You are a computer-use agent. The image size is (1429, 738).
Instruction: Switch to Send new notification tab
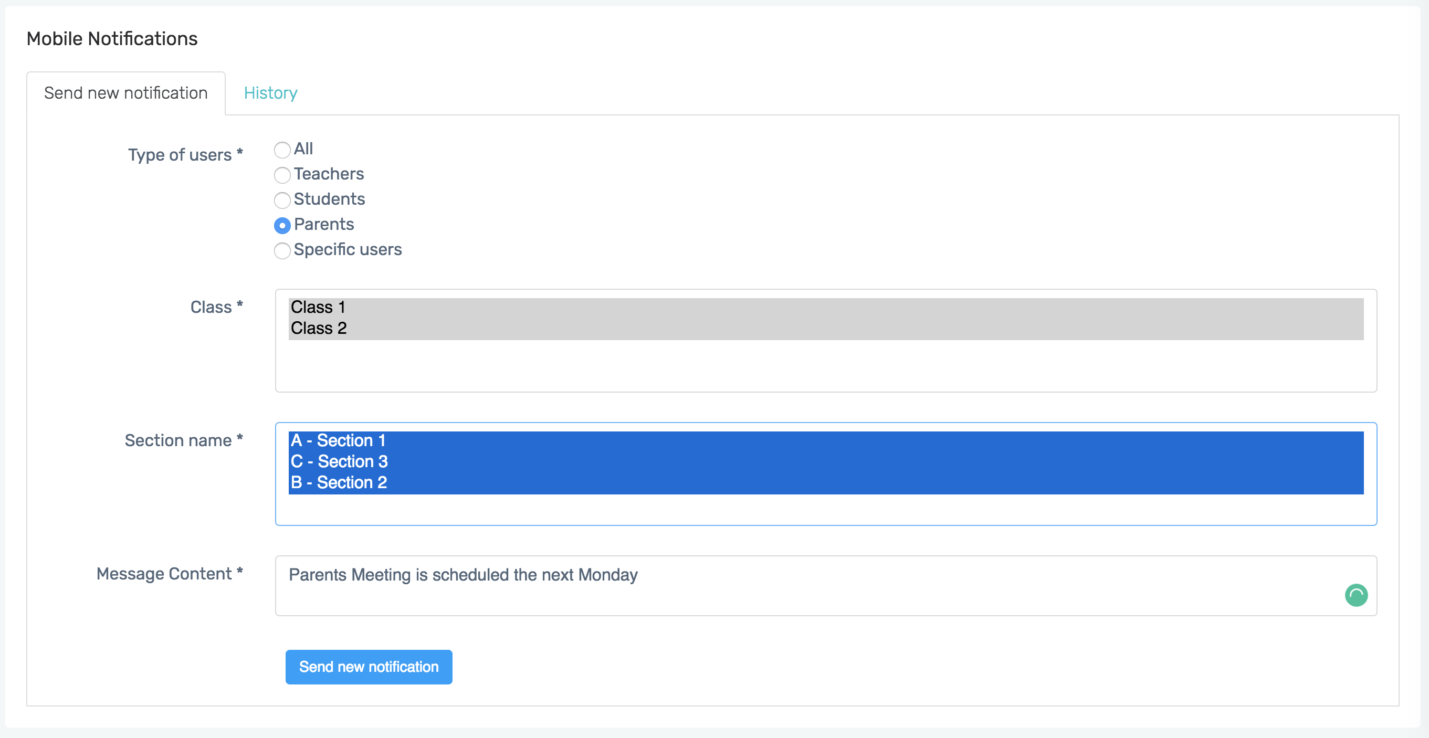tap(126, 93)
